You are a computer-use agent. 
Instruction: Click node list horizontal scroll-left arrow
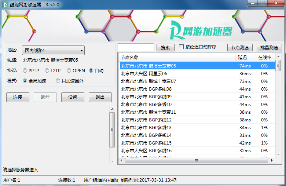[121, 161]
